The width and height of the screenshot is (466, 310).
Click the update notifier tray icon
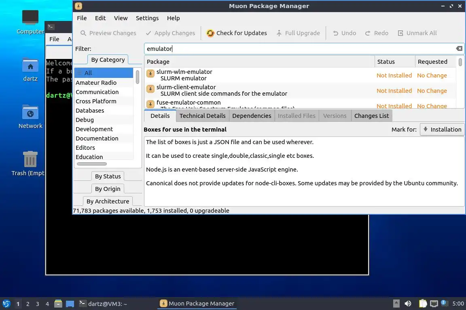(444, 303)
